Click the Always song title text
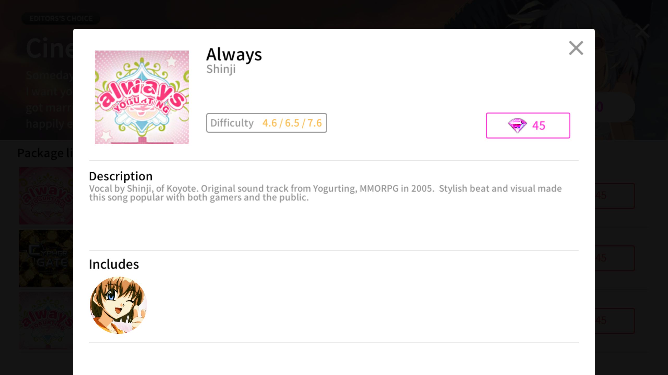 (234, 54)
